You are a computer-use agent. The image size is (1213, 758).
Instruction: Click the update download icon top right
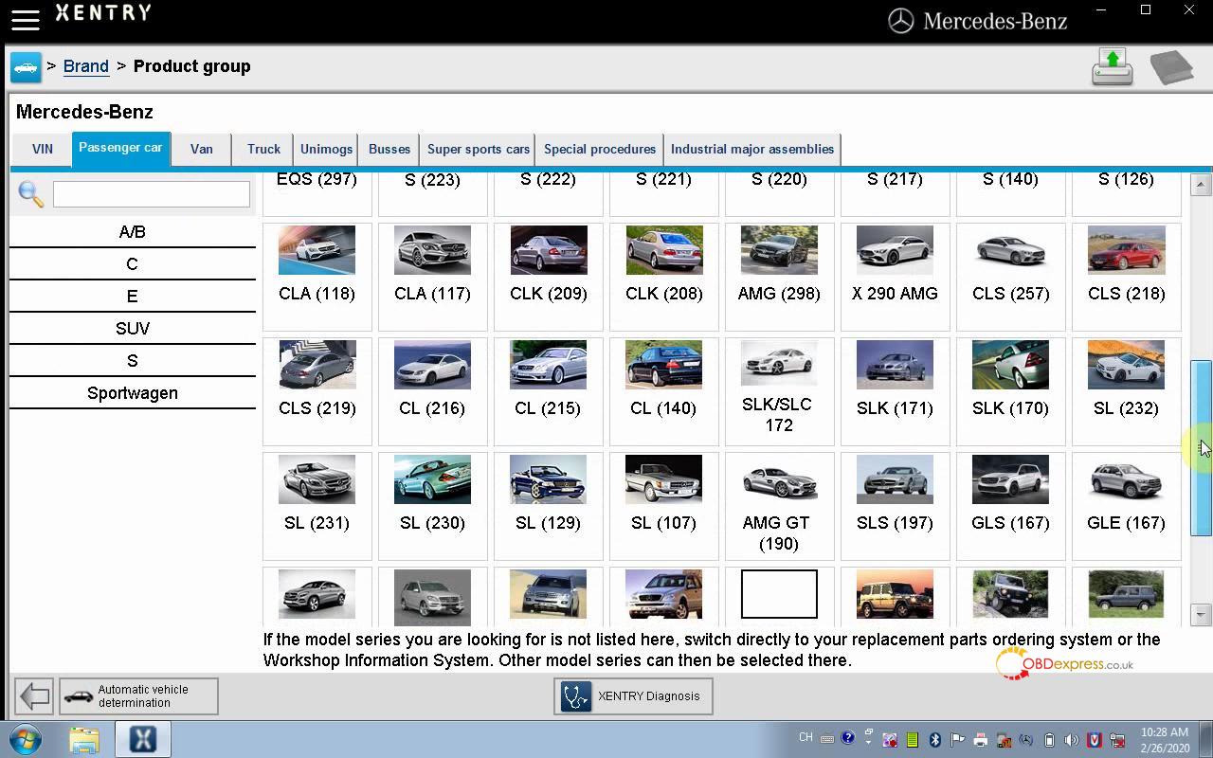point(1113,67)
